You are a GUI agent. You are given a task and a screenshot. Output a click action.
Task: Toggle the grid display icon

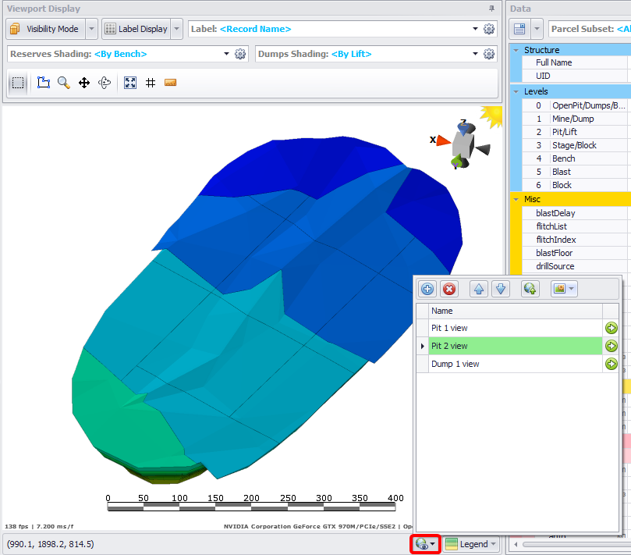151,83
